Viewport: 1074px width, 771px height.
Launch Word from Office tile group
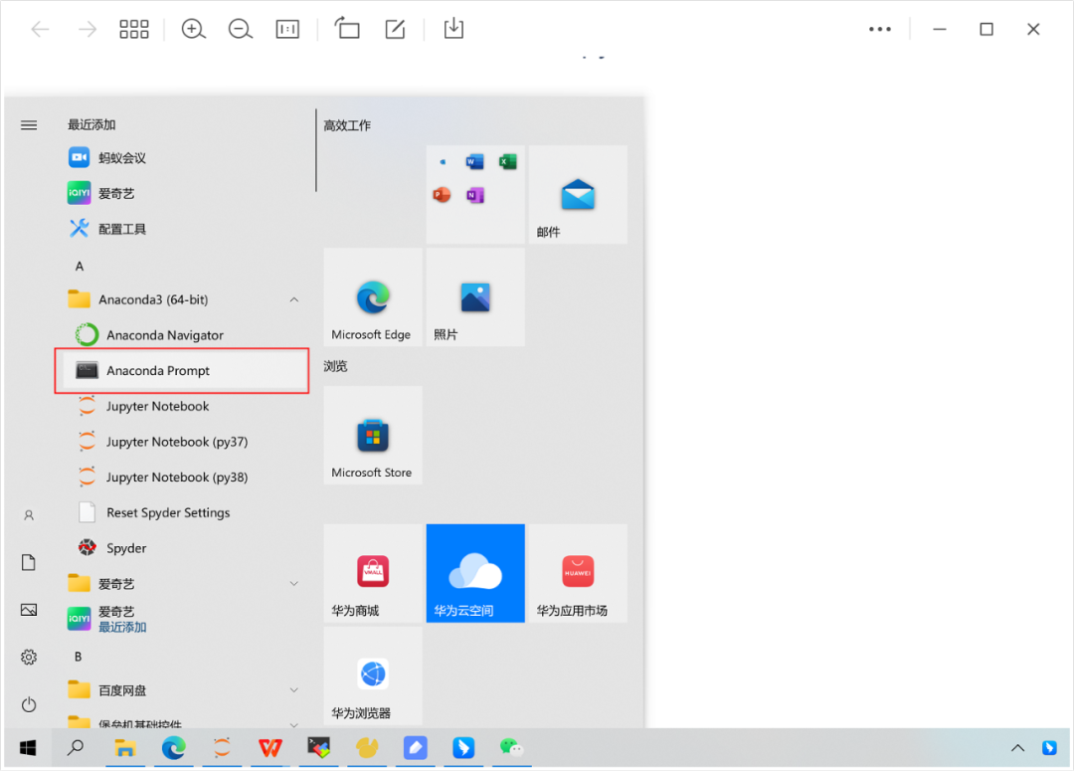pyautogui.click(x=474, y=162)
